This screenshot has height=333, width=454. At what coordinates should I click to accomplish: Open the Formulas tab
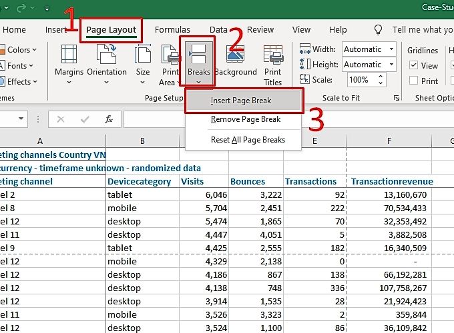(172, 30)
